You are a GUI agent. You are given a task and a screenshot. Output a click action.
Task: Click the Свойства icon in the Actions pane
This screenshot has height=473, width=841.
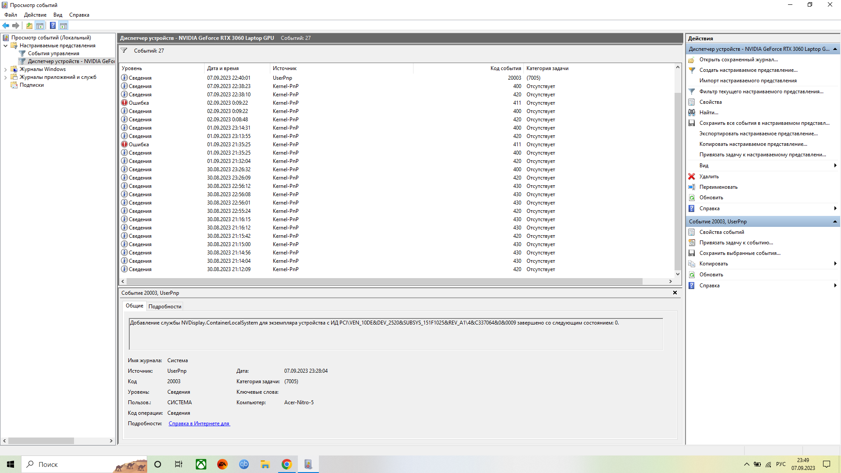[692, 102]
